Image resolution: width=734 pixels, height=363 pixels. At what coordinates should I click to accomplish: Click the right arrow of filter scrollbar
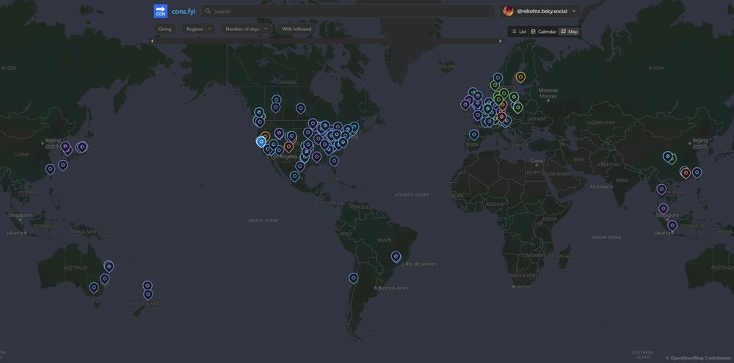(x=501, y=41)
